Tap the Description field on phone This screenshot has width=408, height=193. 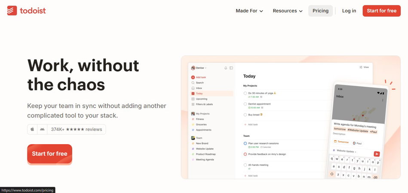339,134
